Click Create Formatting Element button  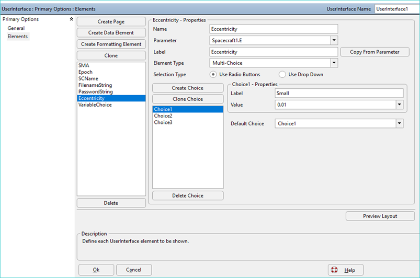[111, 44]
